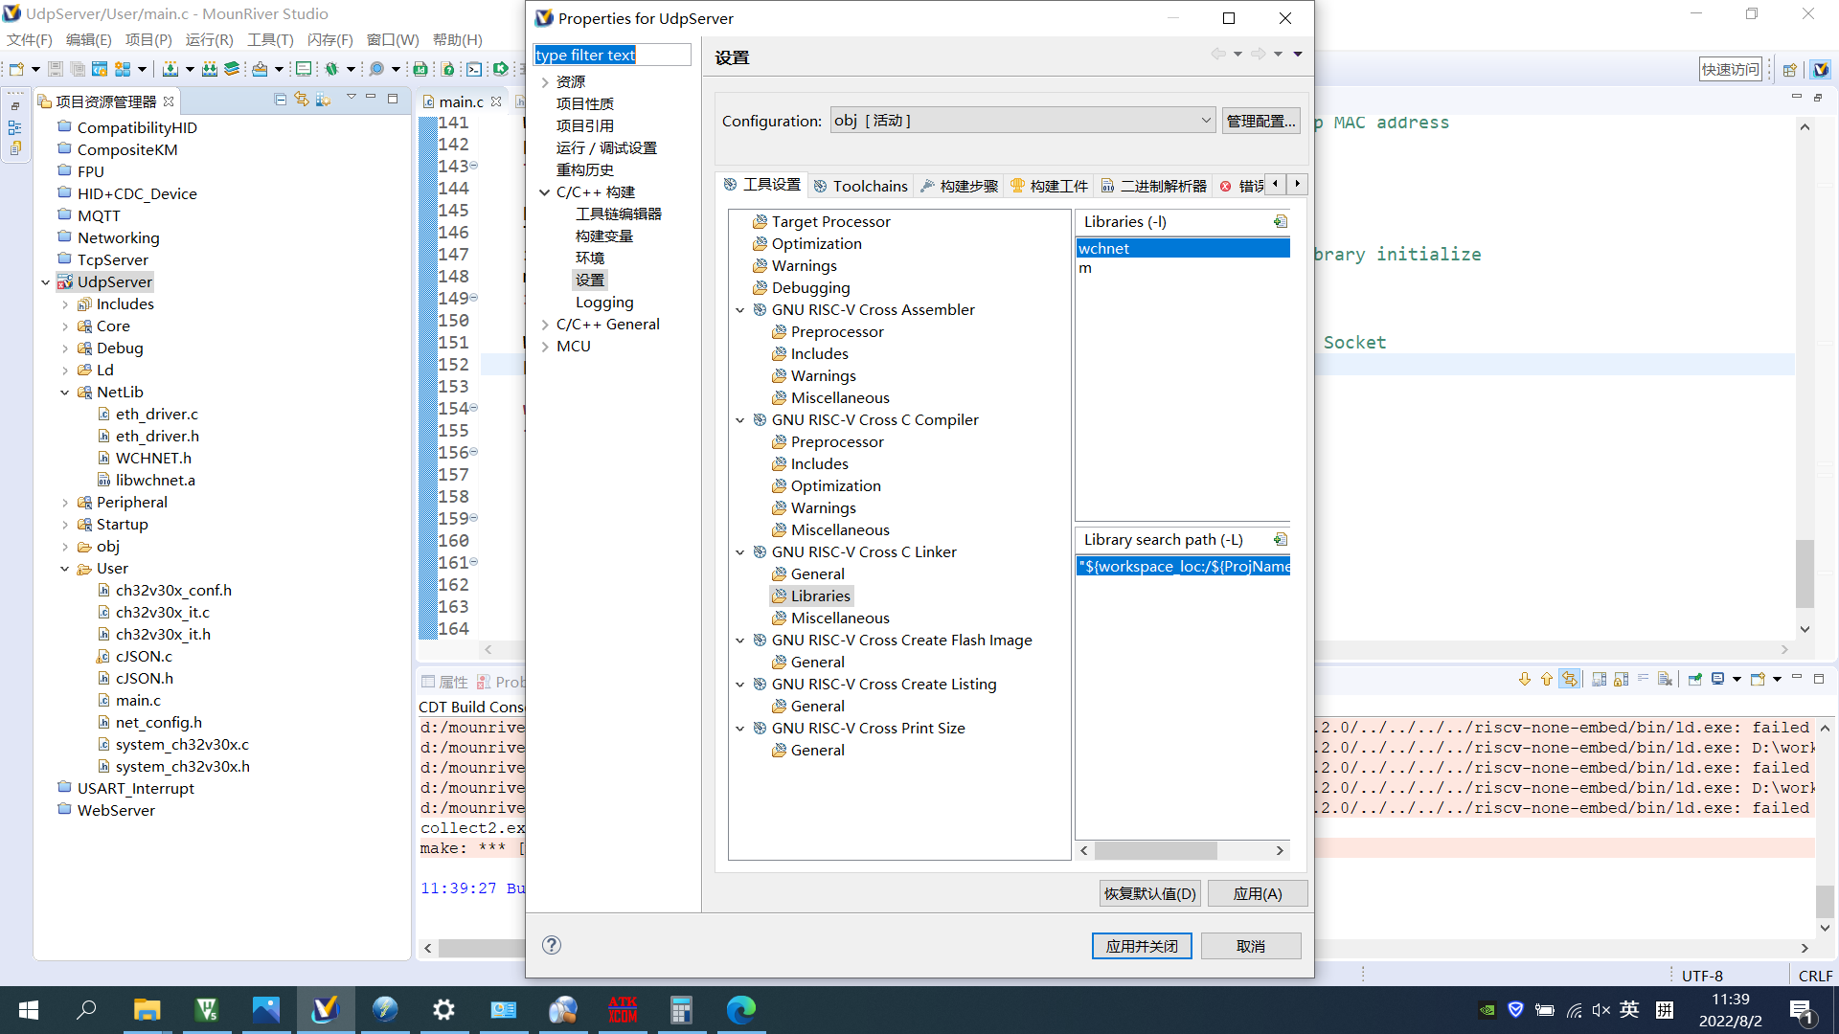The height and width of the screenshot is (1034, 1839).
Task: Click the Debug bug toolbar icon
Action: [332, 69]
